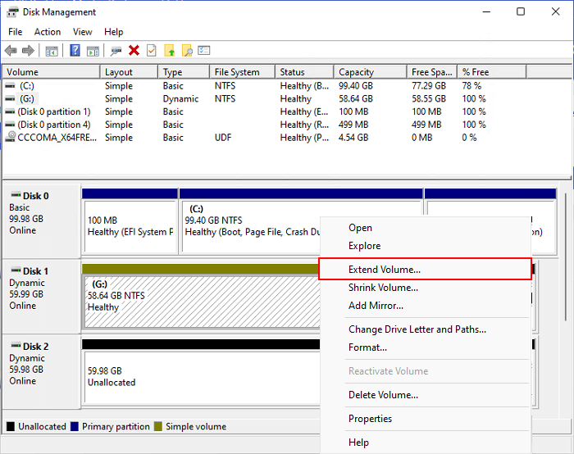Click the Forward arrow toolbar icon
The height and width of the screenshot is (454, 574).
coord(29,51)
